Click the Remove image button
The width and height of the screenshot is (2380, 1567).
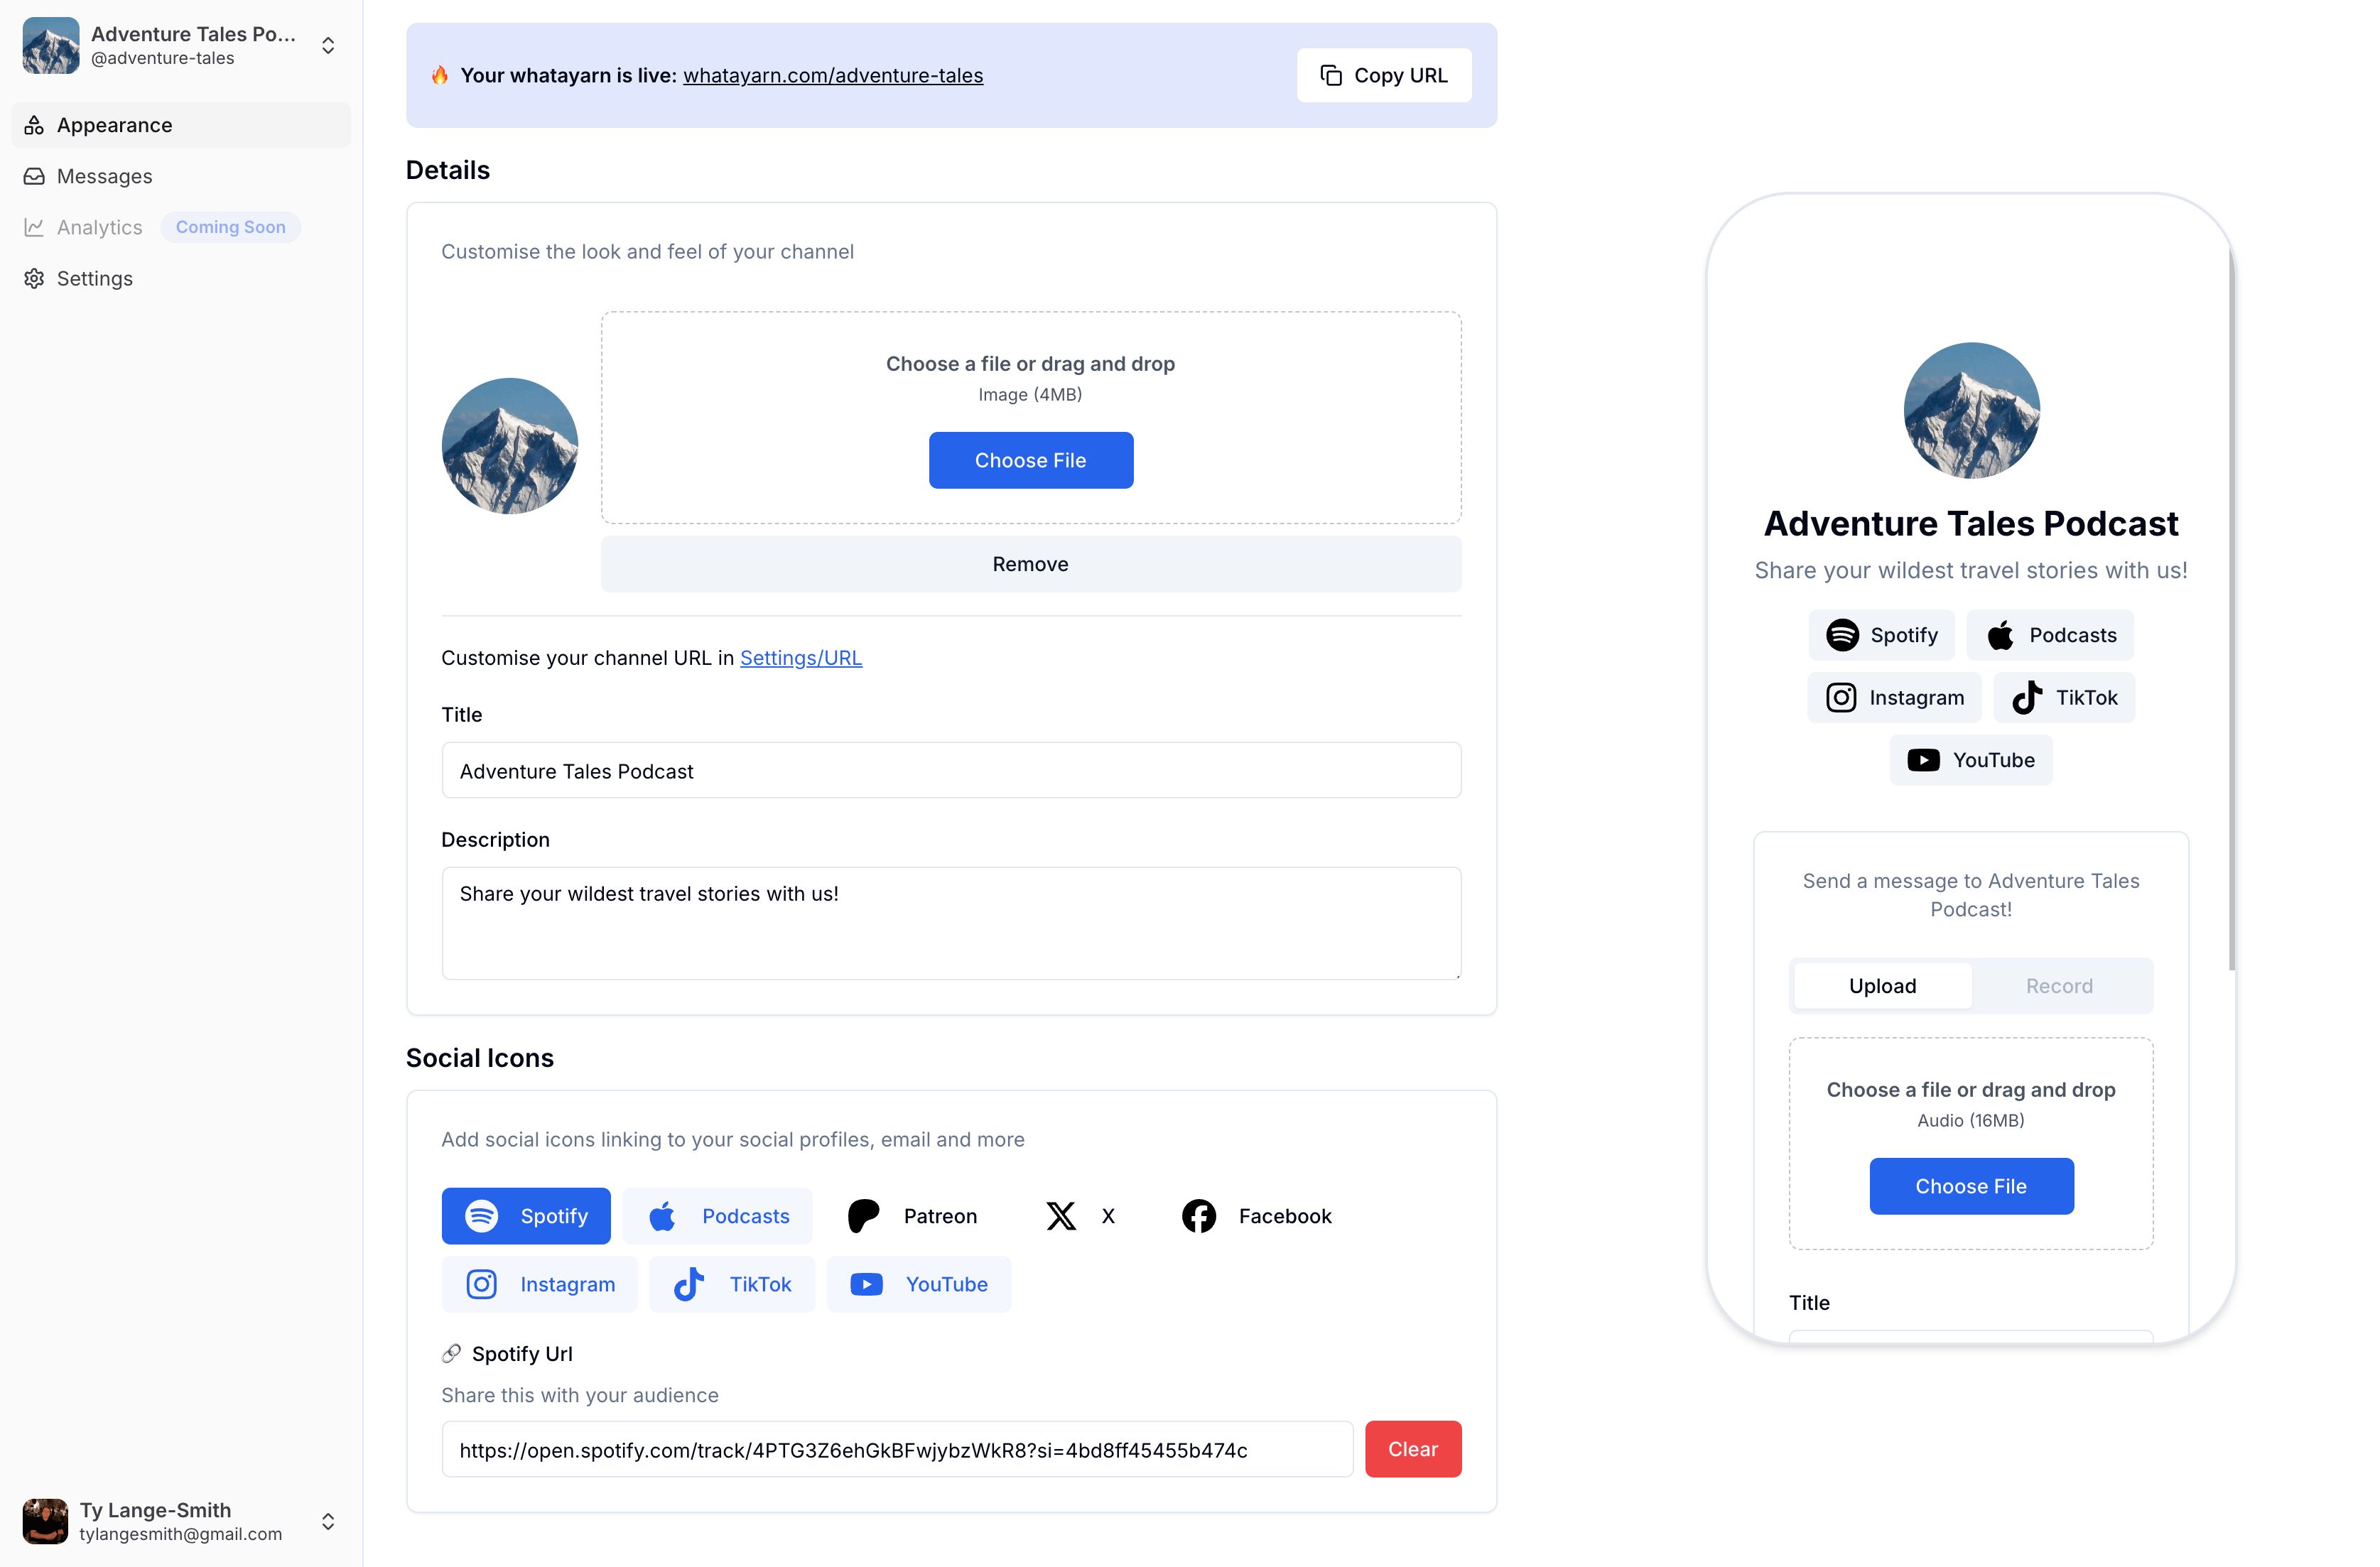tap(1030, 563)
